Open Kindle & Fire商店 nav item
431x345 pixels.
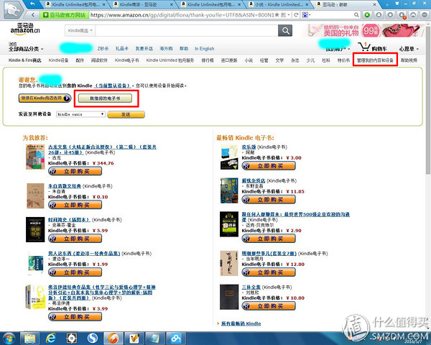pos(24,60)
